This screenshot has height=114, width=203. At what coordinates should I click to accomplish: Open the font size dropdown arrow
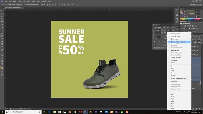click(162, 31)
